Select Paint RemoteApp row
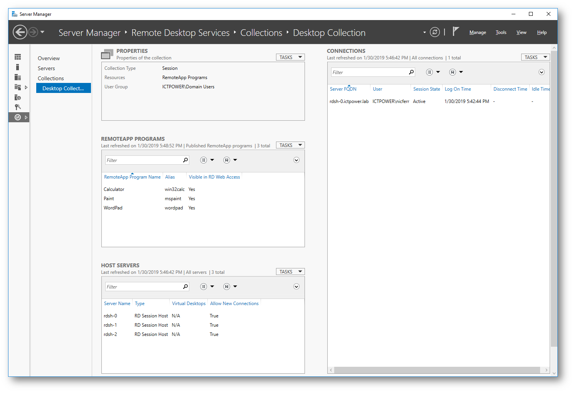 [203, 199]
